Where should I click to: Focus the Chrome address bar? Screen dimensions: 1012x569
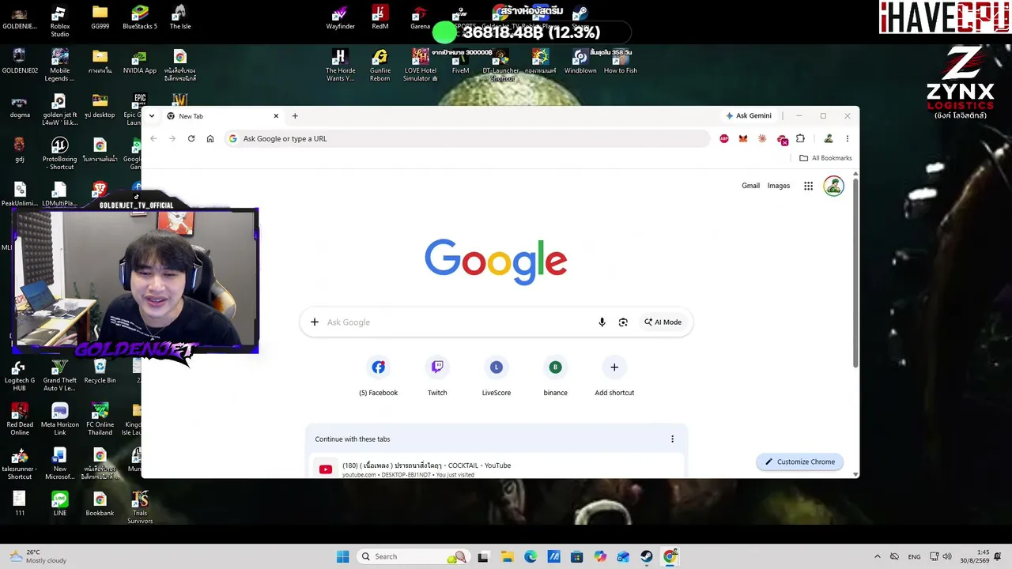(466, 139)
